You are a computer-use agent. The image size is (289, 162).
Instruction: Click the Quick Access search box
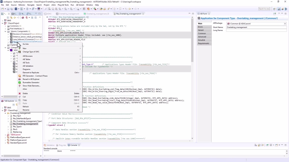point(264,9)
